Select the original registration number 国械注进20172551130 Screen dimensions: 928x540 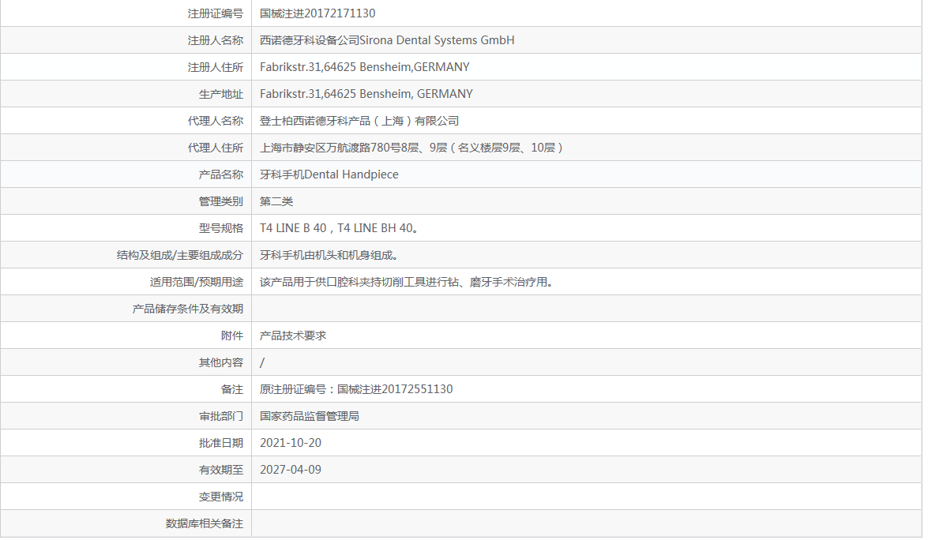(355, 389)
